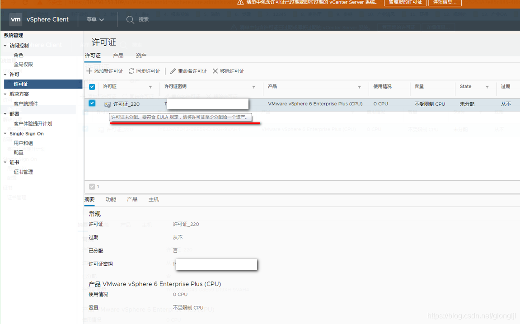The height and width of the screenshot is (324, 520).
Task: Open the 菜单 dropdown
Action: pyautogui.click(x=95, y=19)
